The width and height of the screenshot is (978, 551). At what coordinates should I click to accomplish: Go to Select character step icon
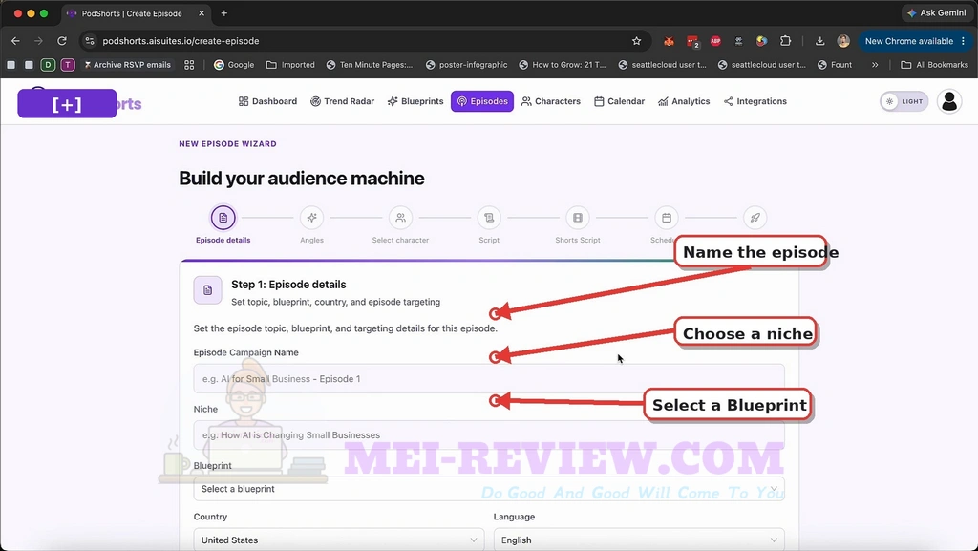pyautogui.click(x=400, y=218)
